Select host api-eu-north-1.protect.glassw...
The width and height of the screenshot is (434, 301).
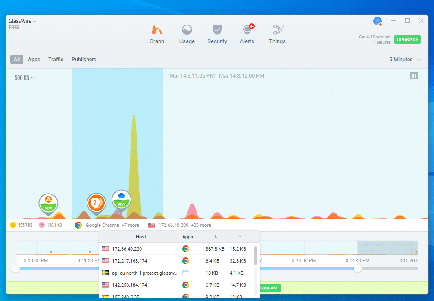click(144, 273)
